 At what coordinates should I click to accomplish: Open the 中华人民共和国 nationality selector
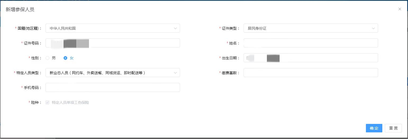tap(109, 28)
